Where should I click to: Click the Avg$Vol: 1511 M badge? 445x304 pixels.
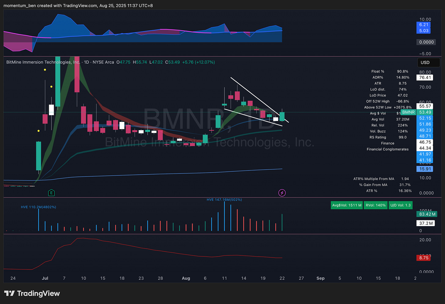click(347, 205)
